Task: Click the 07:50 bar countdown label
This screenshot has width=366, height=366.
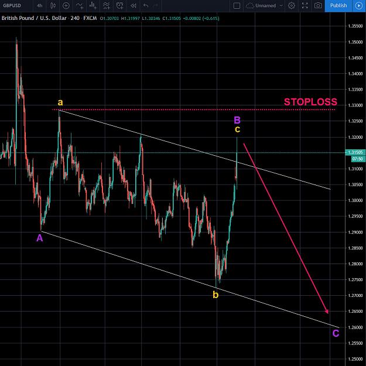Action: (x=358, y=159)
